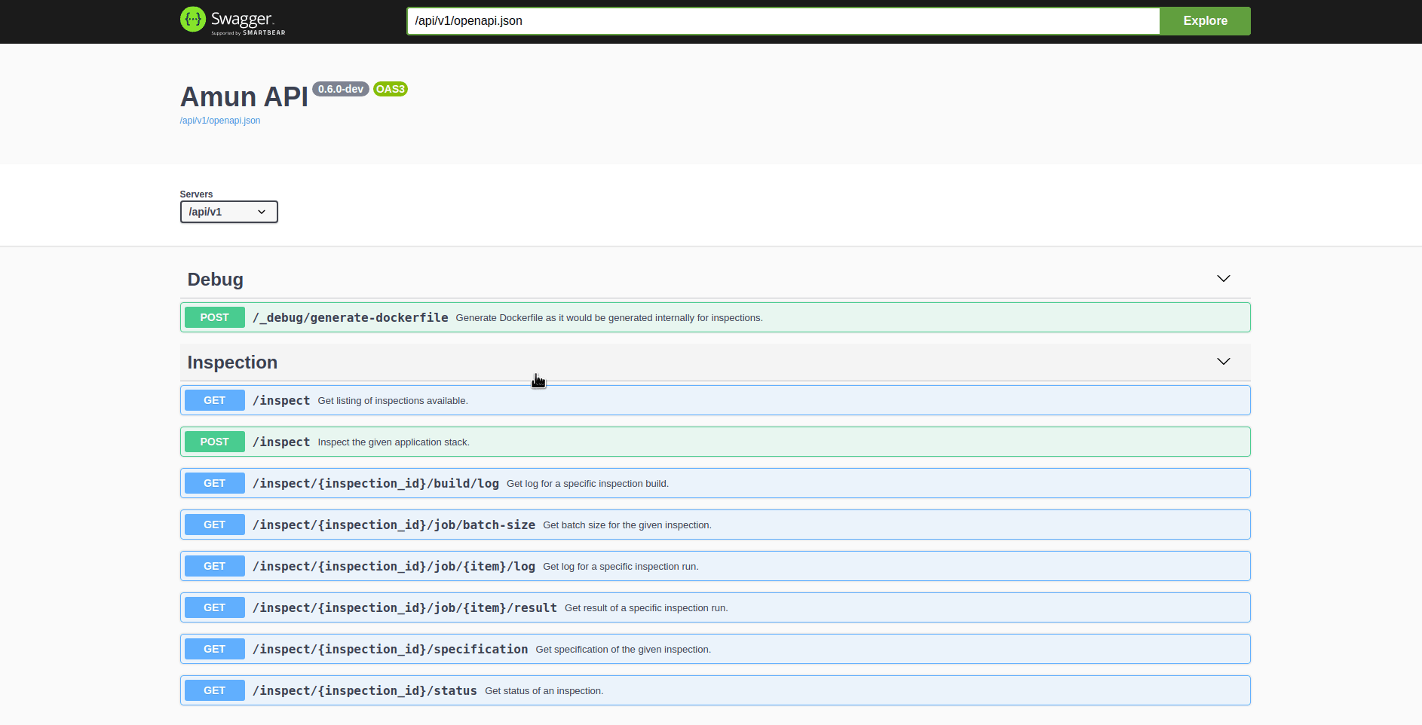The width and height of the screenshot is (1422, 725).
Task: Click the Servers label
Action: (x=196, y=194)
